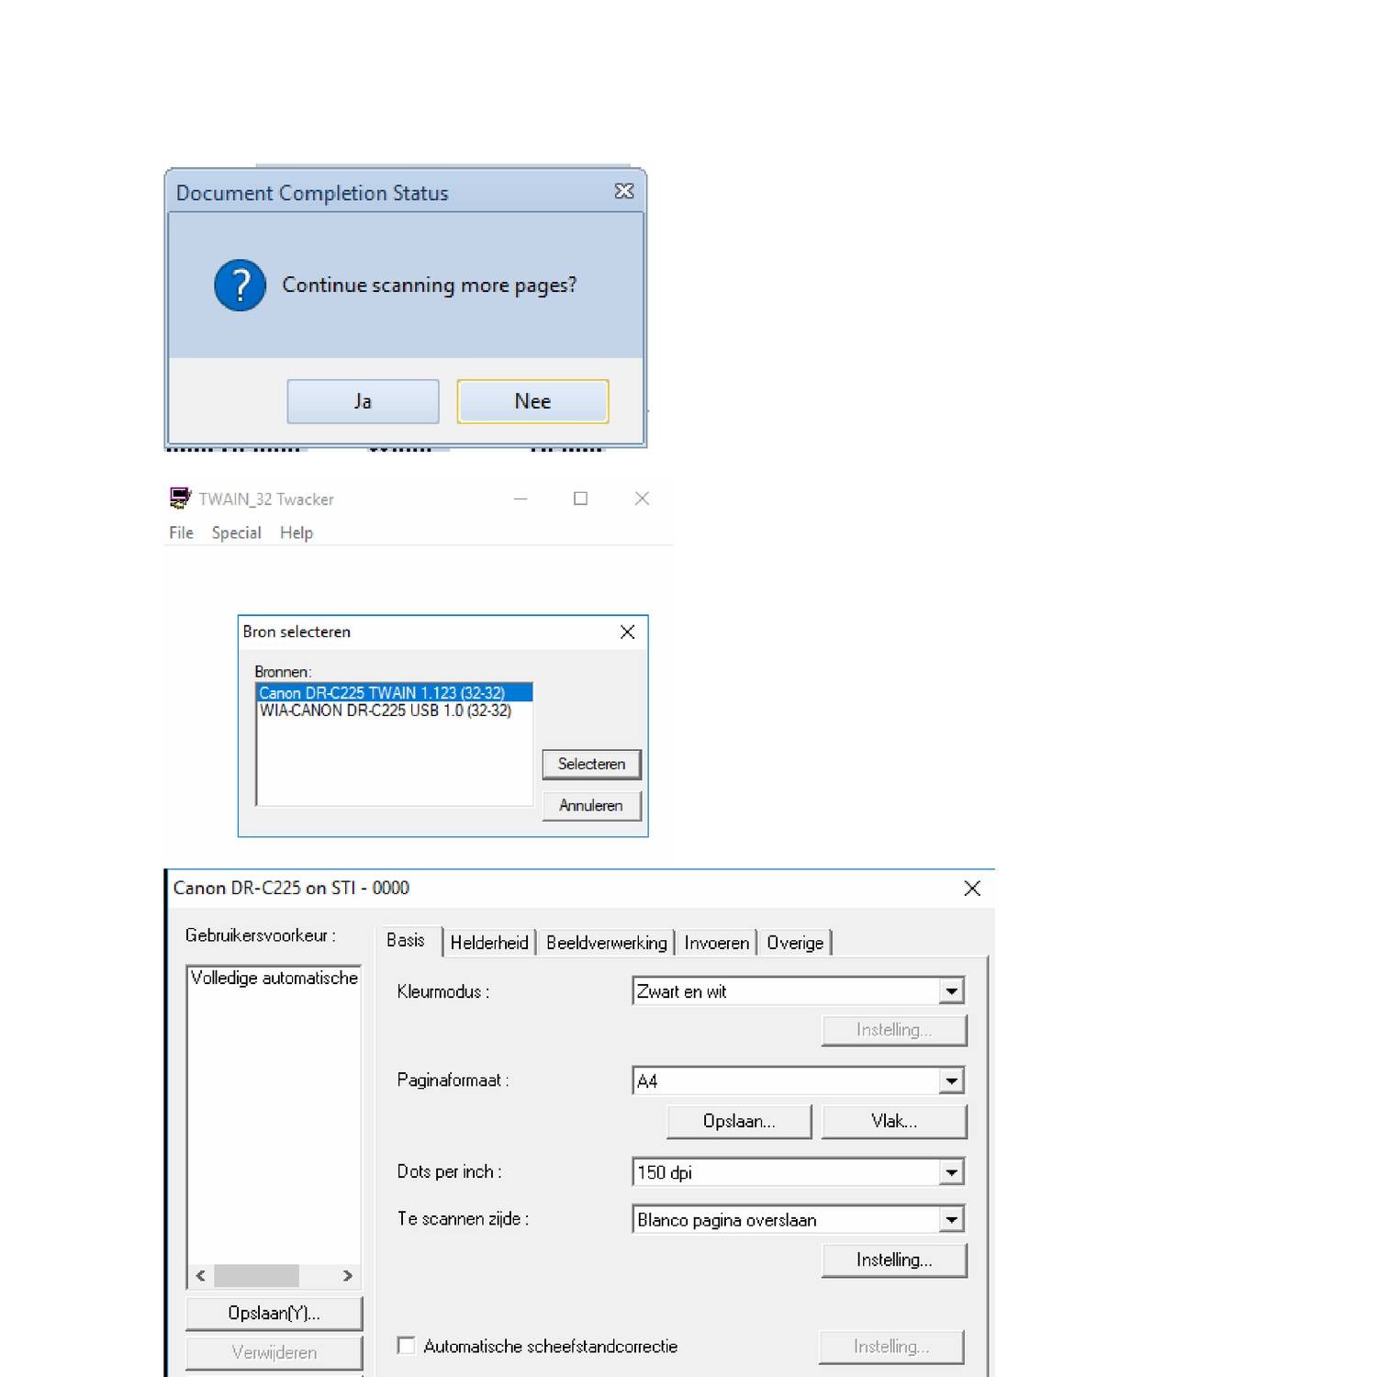Click Annuleren in the Bron selecteren dialog
The image size is (1377, 1377).
click(591, 805)
